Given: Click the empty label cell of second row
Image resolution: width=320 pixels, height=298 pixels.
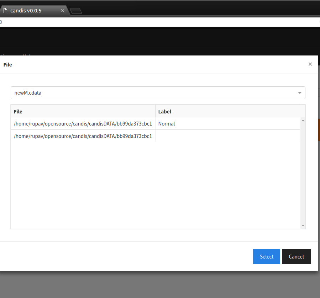Looking at the screenshot, I should [227, 136].
